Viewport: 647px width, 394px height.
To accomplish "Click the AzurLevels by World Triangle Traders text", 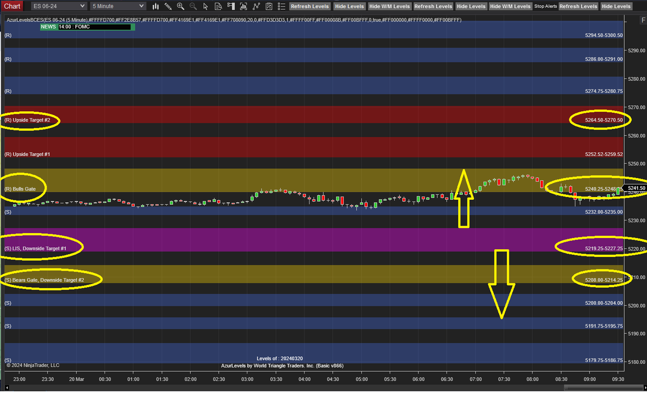I will (282, 366).
